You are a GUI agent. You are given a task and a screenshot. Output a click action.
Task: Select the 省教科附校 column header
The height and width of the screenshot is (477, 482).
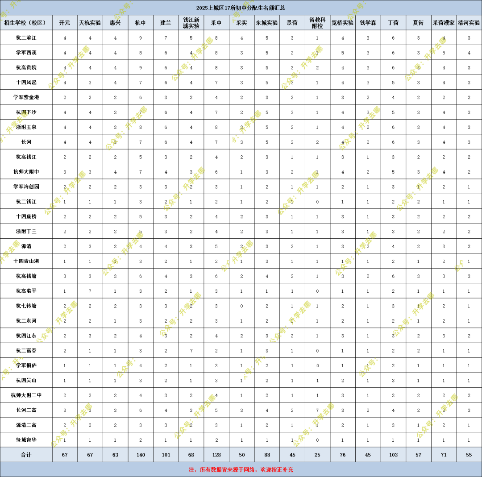(x=317, y=23)
